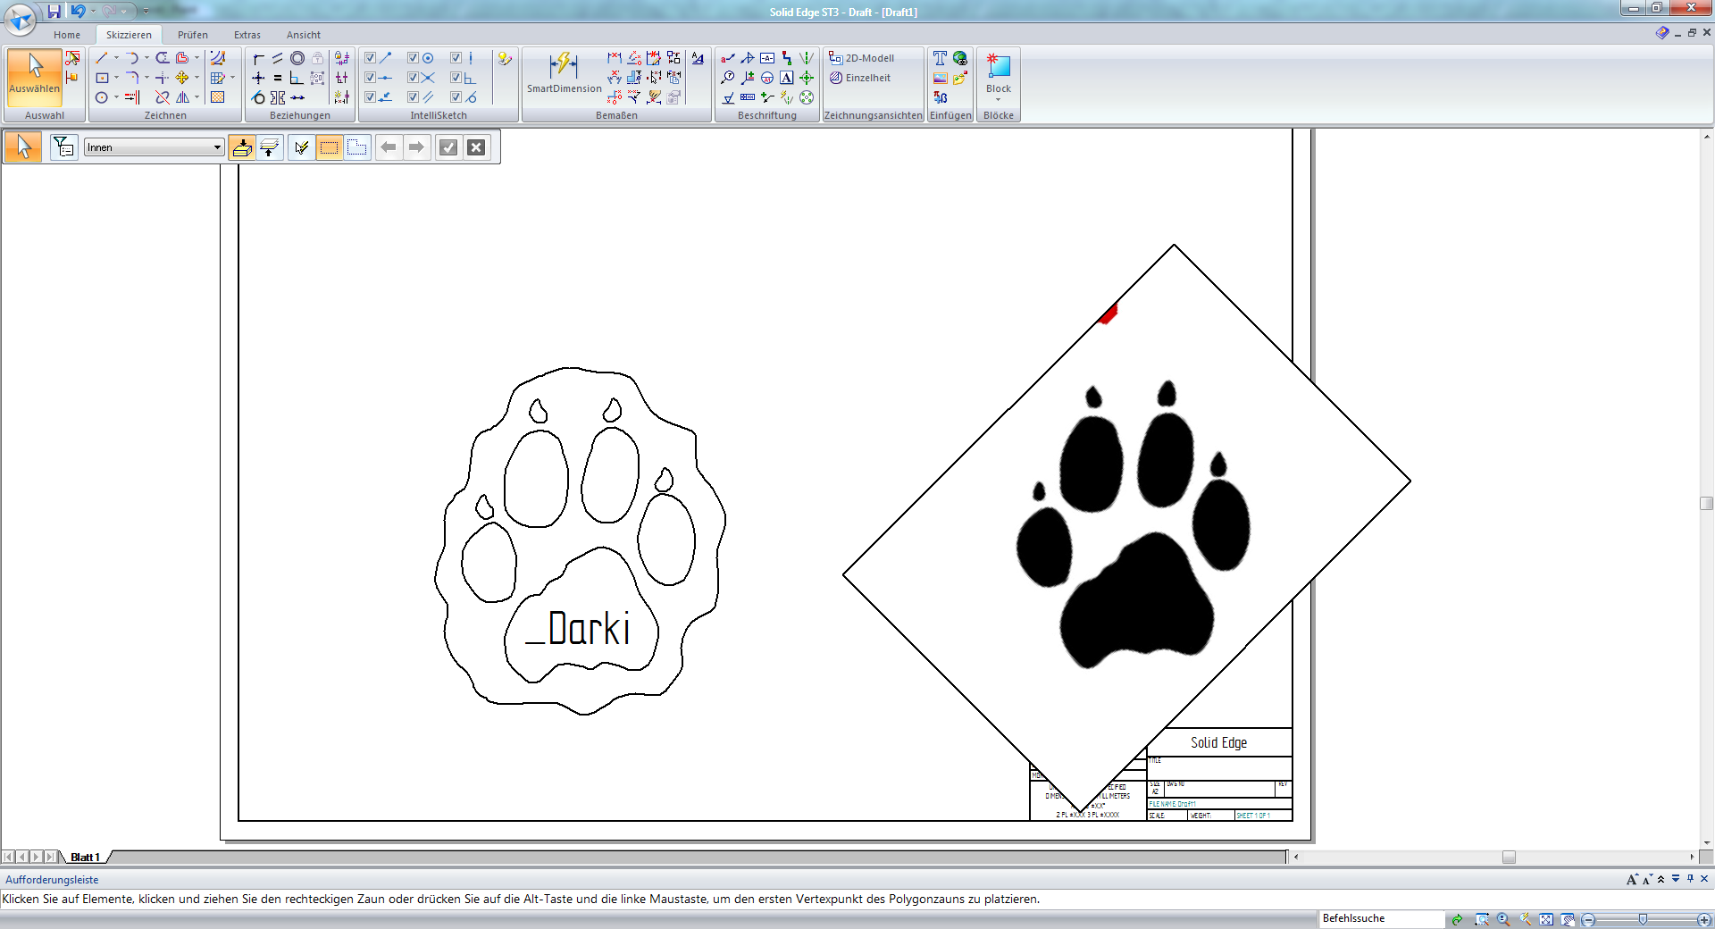Click the Zoom Area icon in status bar

click(x=1482, y=919)
